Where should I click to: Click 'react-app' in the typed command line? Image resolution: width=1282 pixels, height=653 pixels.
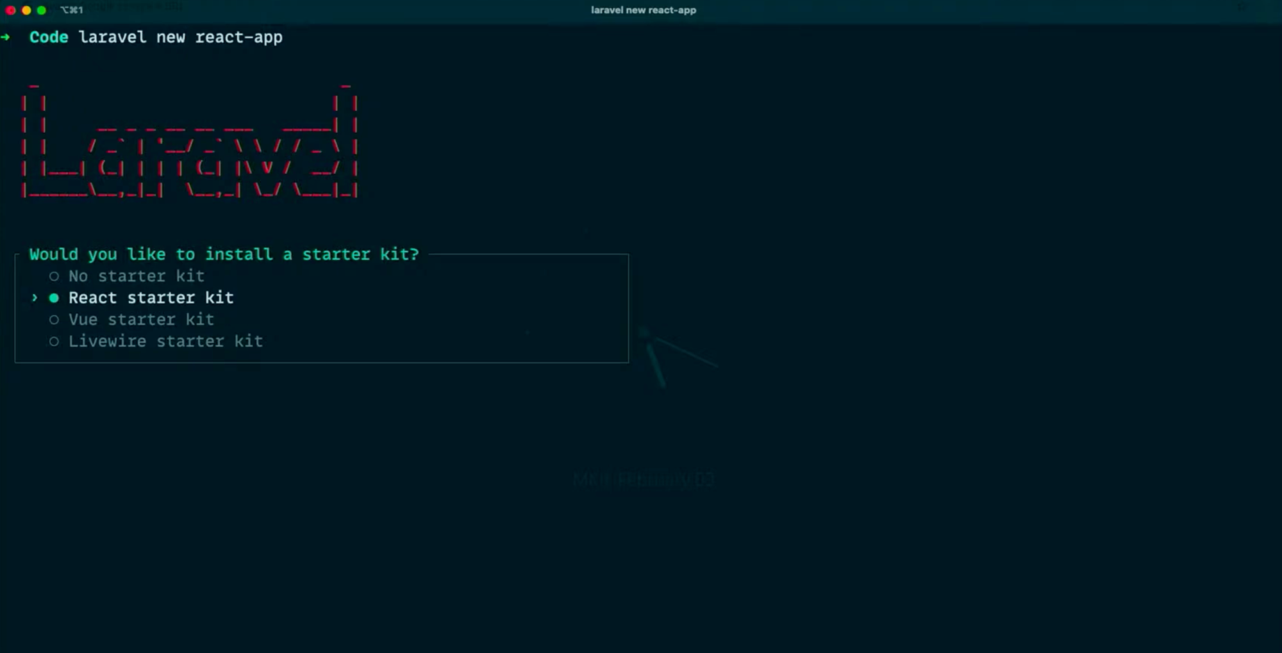(x=238, y=37)
